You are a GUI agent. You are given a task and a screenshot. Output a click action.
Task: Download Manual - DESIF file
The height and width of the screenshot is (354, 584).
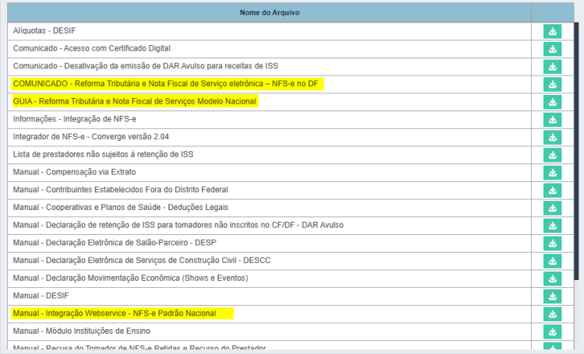coord(552,296)
